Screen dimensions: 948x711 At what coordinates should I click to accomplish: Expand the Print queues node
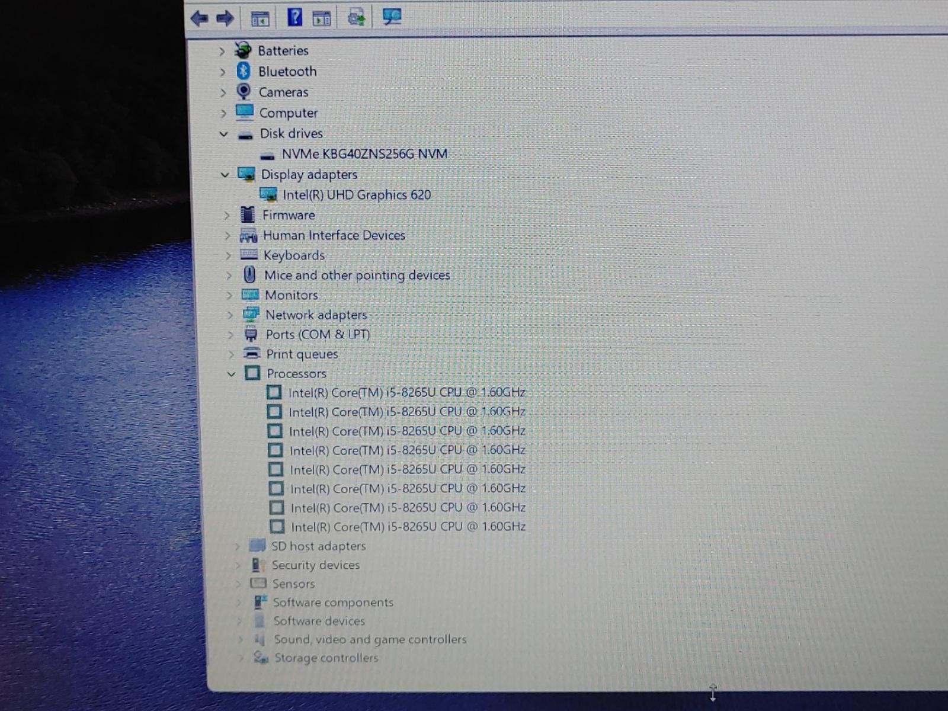coord(231,354)
